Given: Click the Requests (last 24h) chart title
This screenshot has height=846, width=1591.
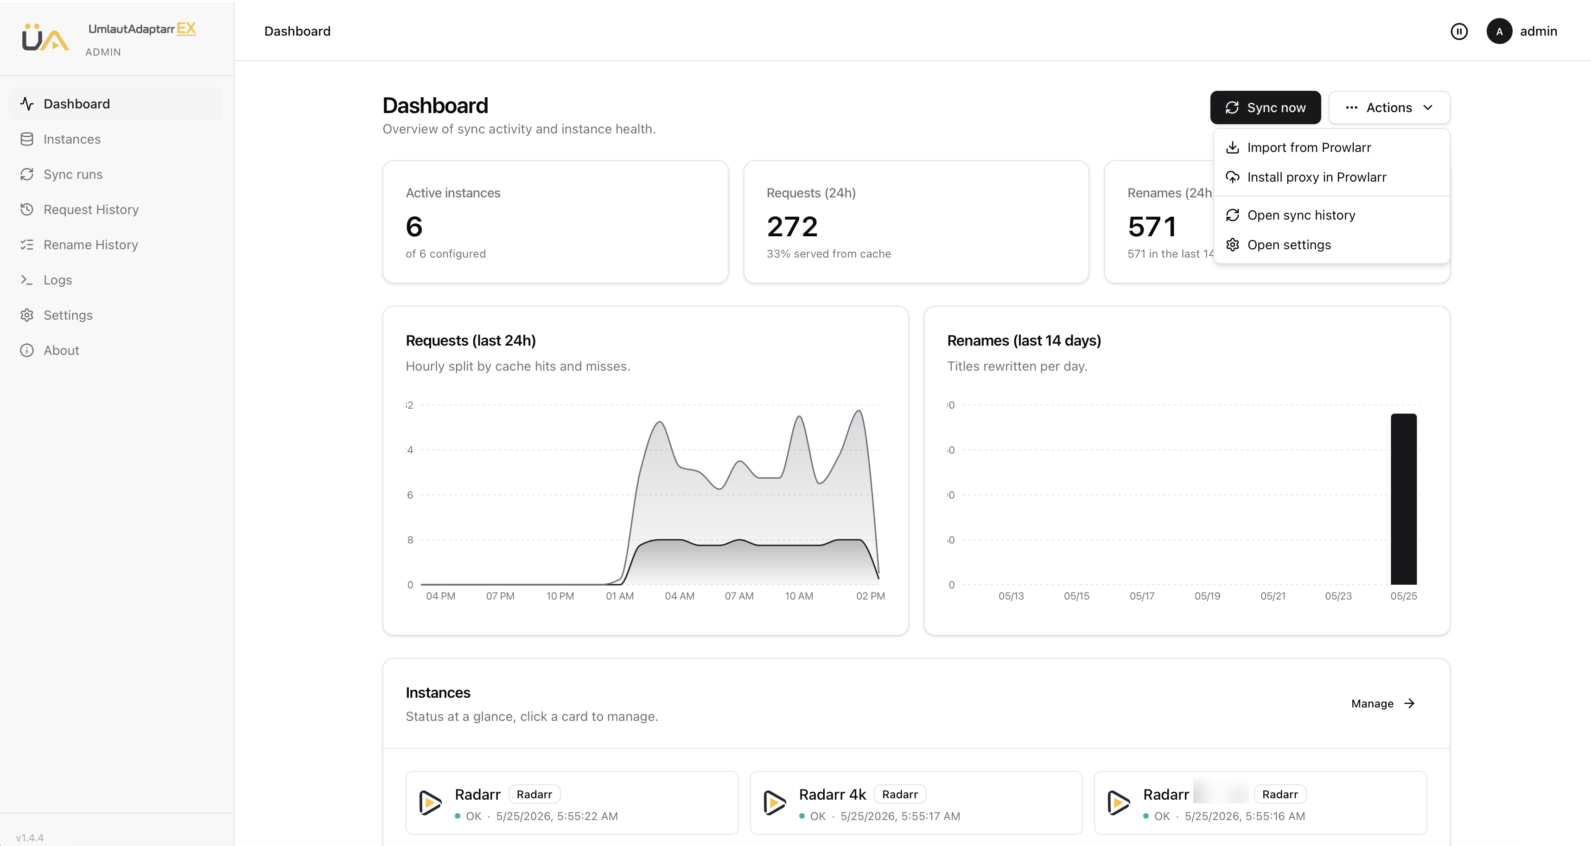Looking at the screenshot, I should 471,341.
